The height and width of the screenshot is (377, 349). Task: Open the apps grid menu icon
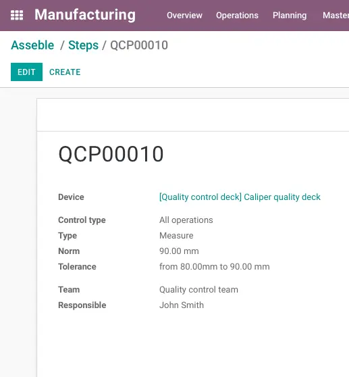pyautogui.click(x=17, y=15)
